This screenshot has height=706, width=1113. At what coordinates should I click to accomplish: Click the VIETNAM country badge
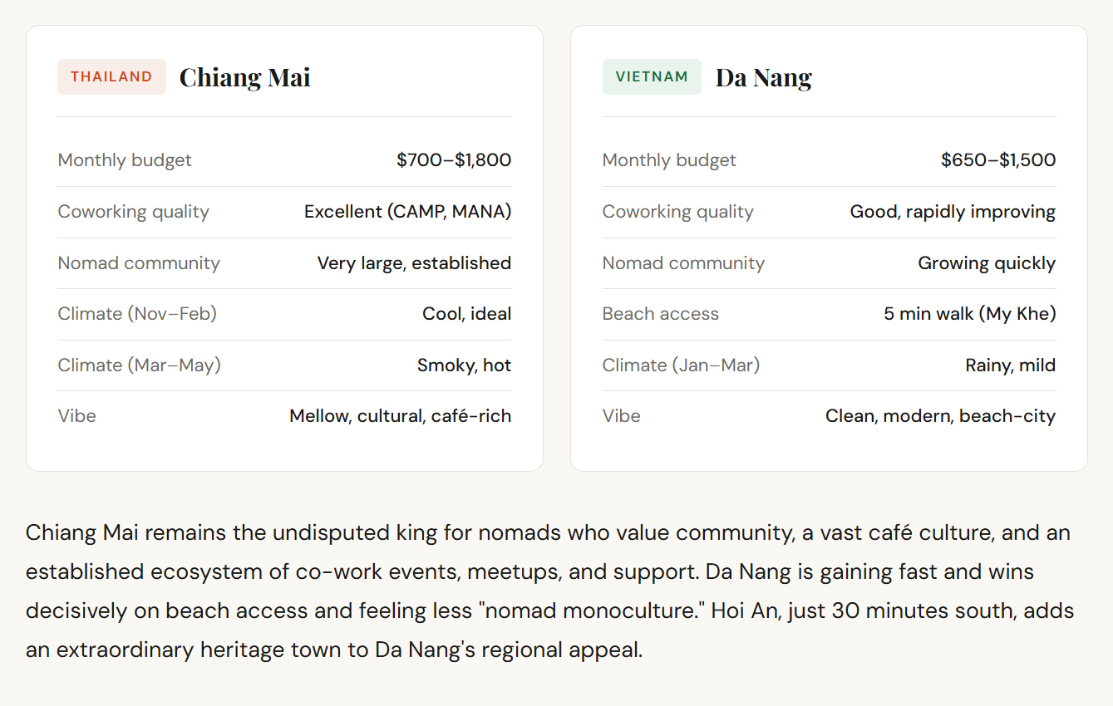pos(652,77)
